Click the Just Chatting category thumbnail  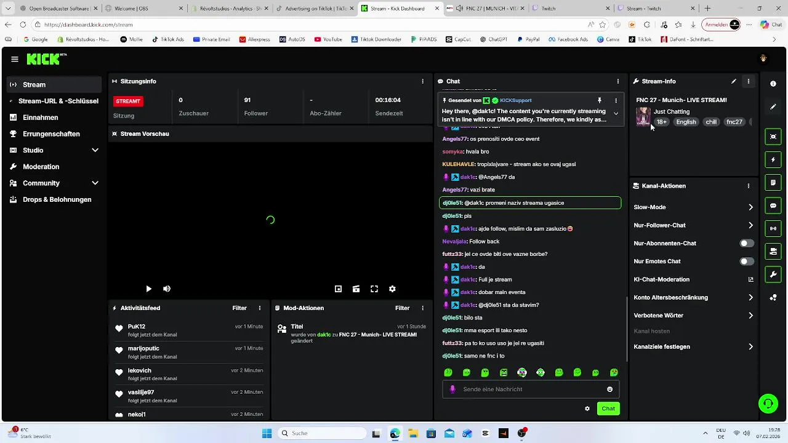coord(643,116)
